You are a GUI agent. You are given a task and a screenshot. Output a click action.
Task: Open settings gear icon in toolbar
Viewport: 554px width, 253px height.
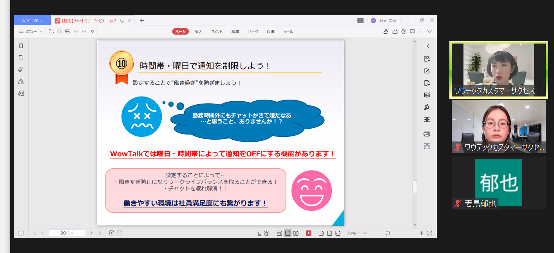(x=404, y=31)
